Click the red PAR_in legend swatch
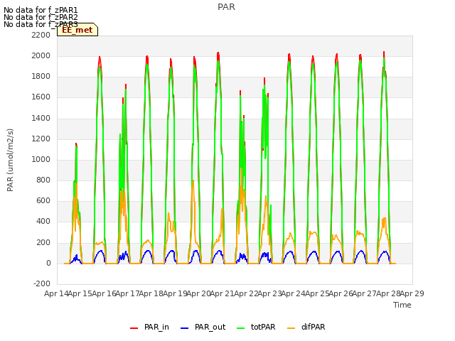 pyautogui.click(x=134, y=328)
